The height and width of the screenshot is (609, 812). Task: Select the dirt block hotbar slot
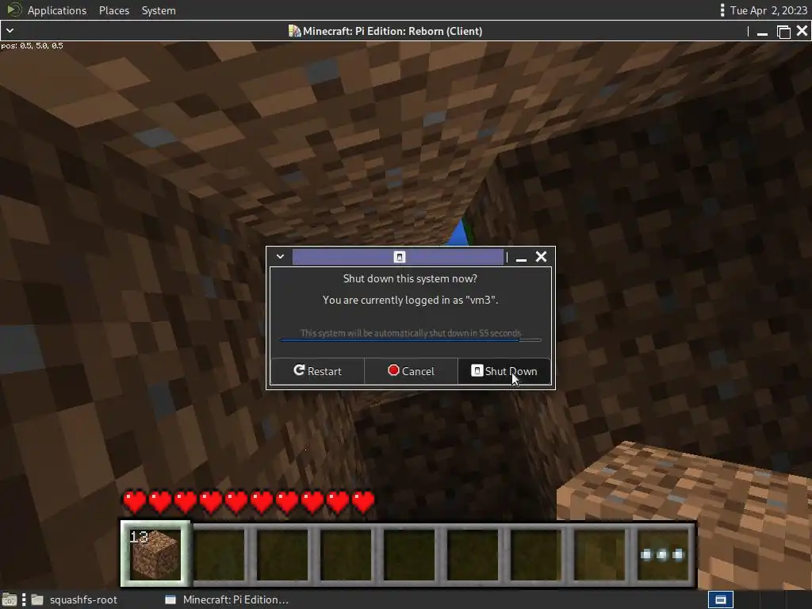[155, 553]
